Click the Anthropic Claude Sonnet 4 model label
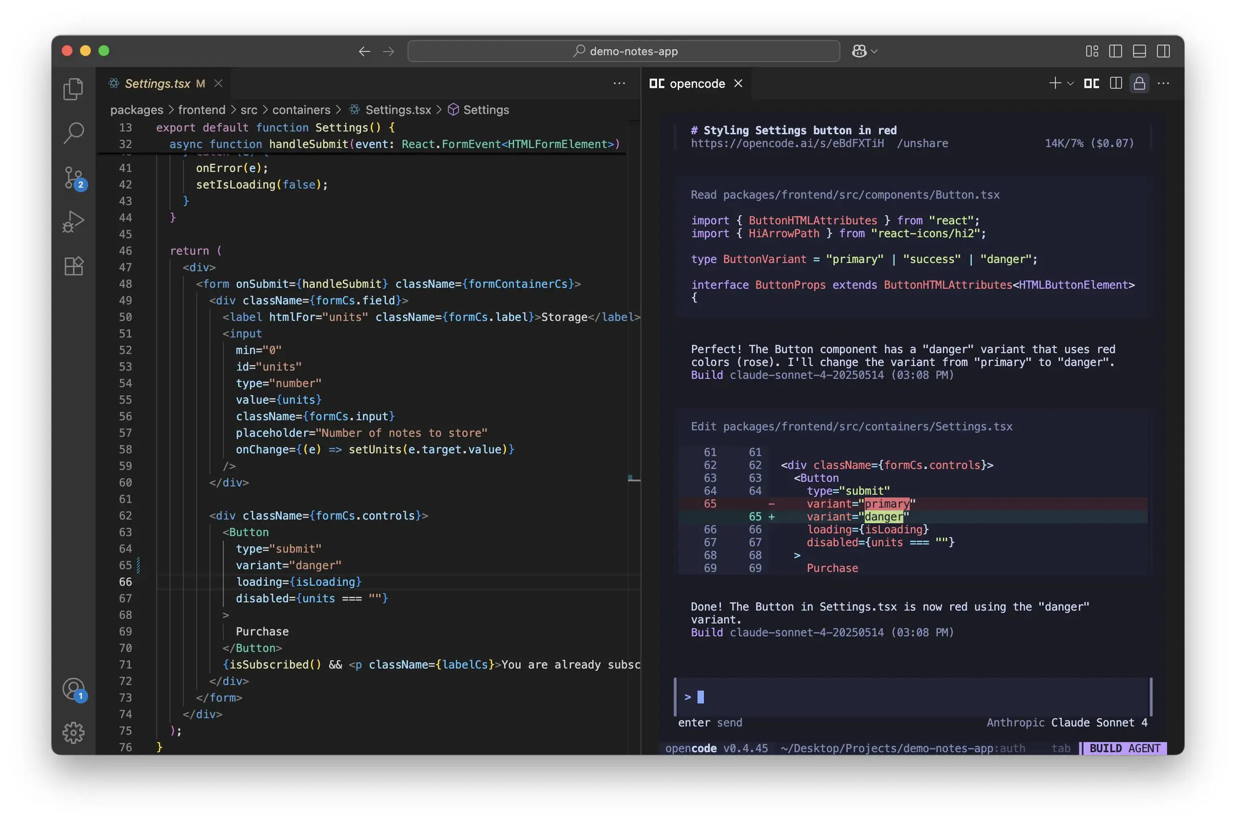Screen dimensions: 1236x823 click(x=1067, y=723)
